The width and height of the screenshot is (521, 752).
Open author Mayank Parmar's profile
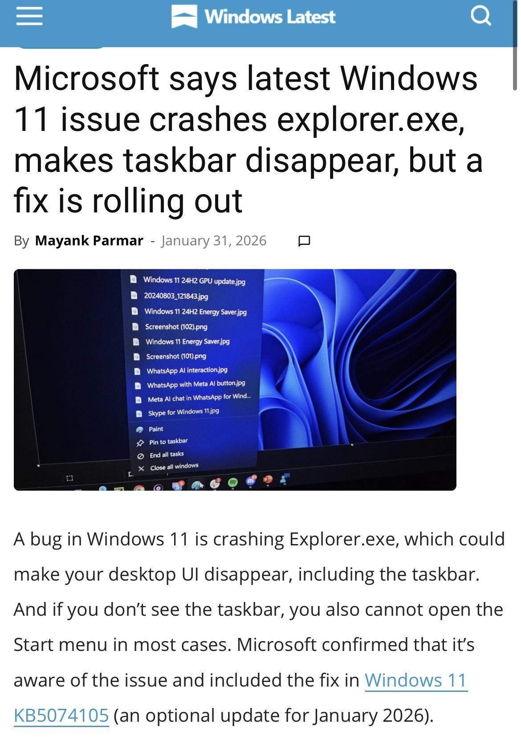pyautogui.click(x=89, y=240)
